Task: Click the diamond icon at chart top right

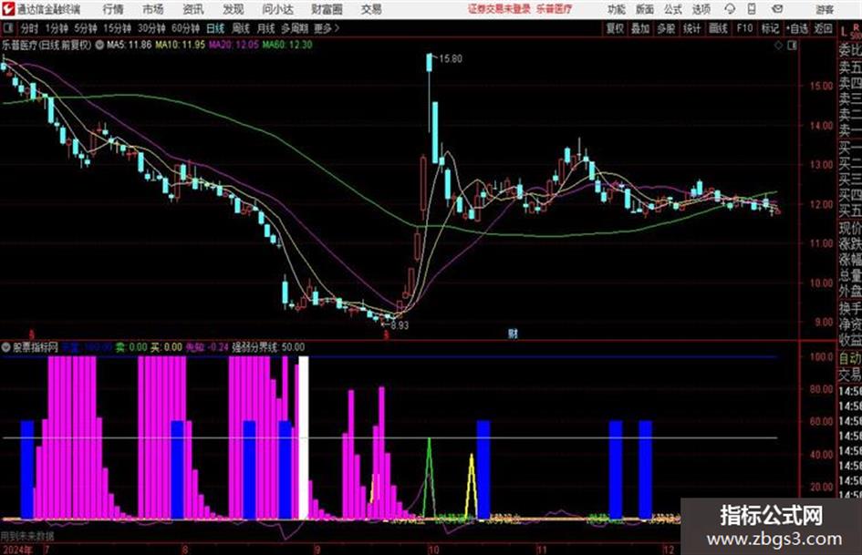Action: click(778, 46)
